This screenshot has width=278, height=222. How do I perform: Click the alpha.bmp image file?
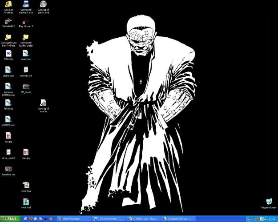coord(8,70)
